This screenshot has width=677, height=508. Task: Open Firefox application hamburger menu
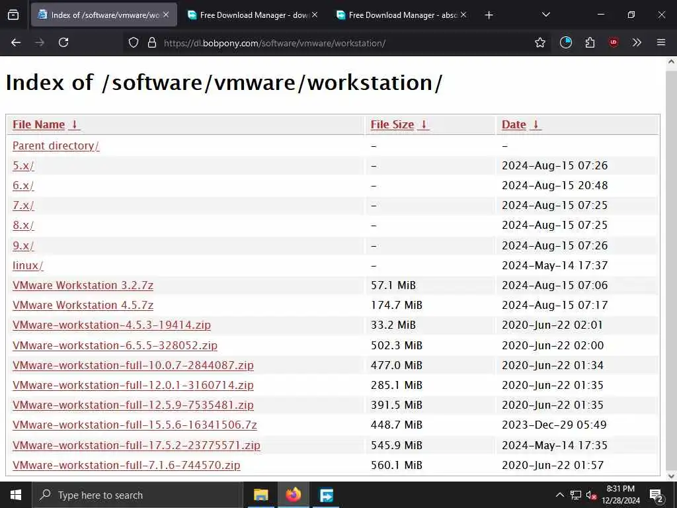(661, 42)
